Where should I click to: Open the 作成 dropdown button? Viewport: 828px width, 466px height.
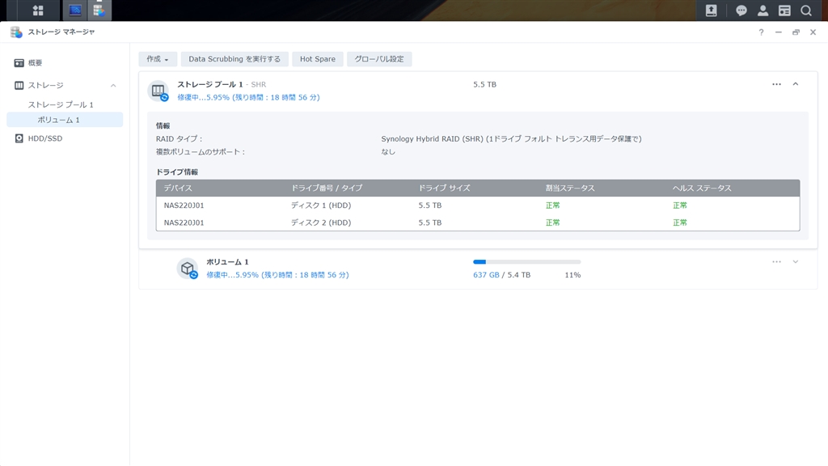[158, 59]
